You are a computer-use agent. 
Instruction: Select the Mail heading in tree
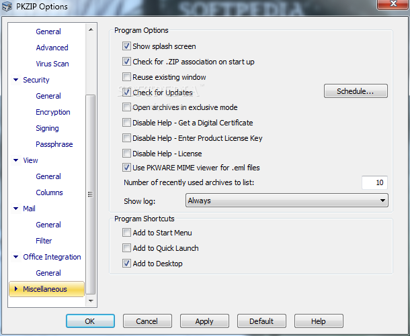[29, 209]
